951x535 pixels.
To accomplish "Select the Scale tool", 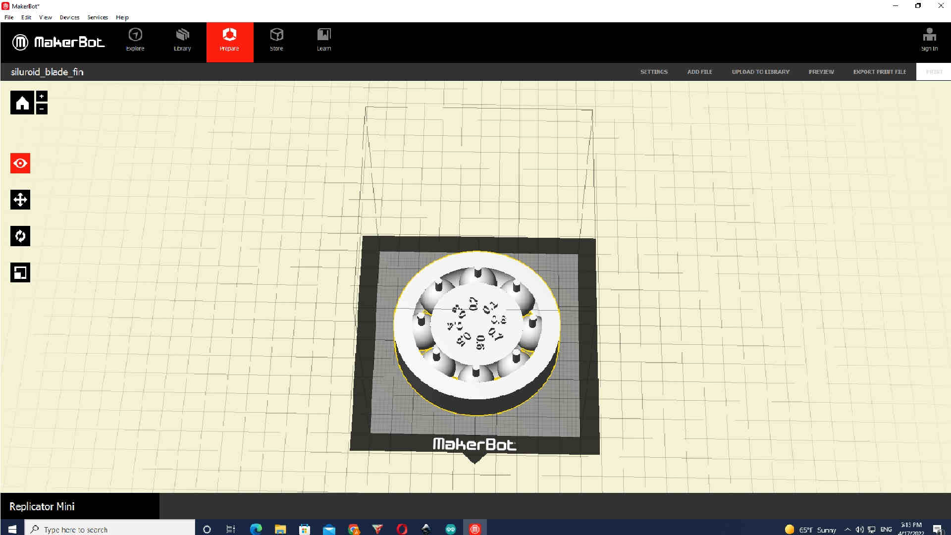I will tap(20, 272).
